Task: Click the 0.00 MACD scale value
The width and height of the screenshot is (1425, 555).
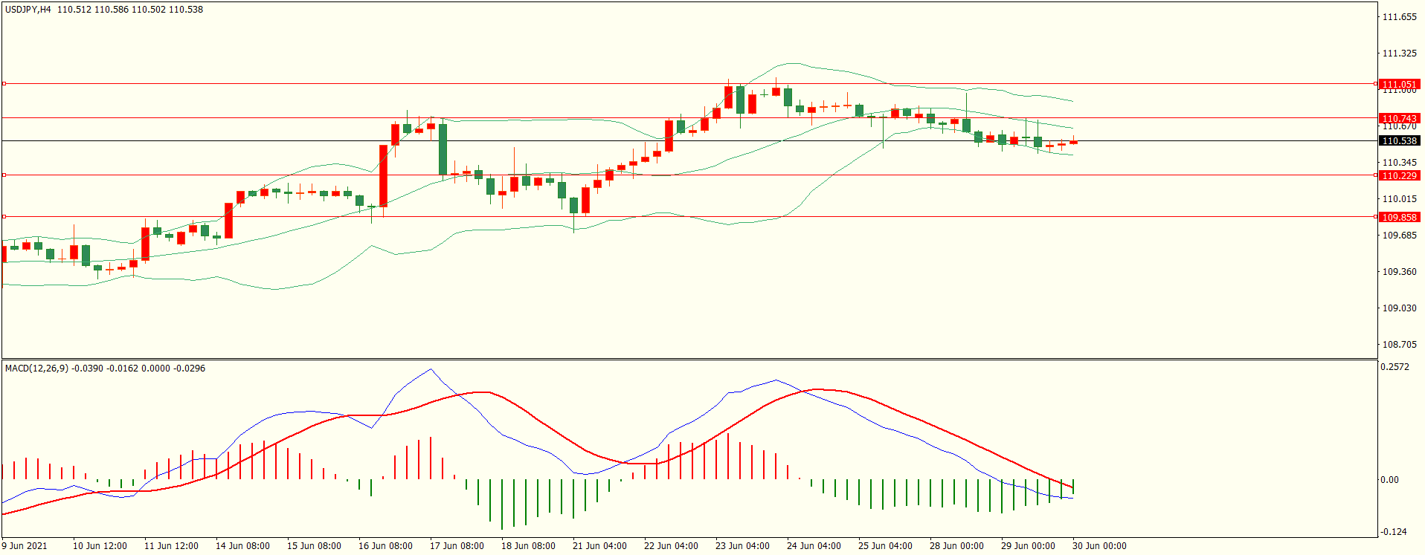Action: (x=1390, y=480)
